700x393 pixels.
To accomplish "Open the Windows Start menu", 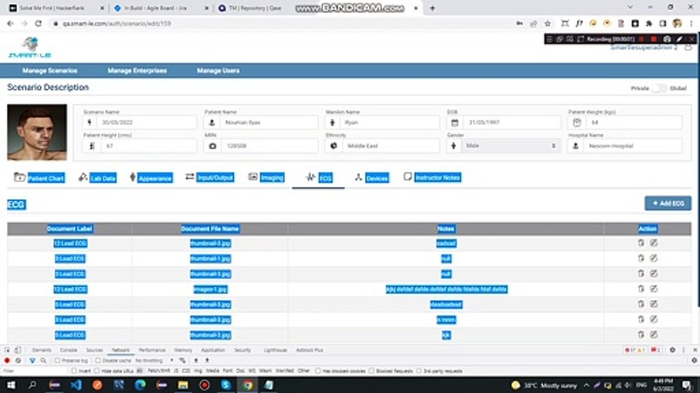I will click(x=11, y=385).
